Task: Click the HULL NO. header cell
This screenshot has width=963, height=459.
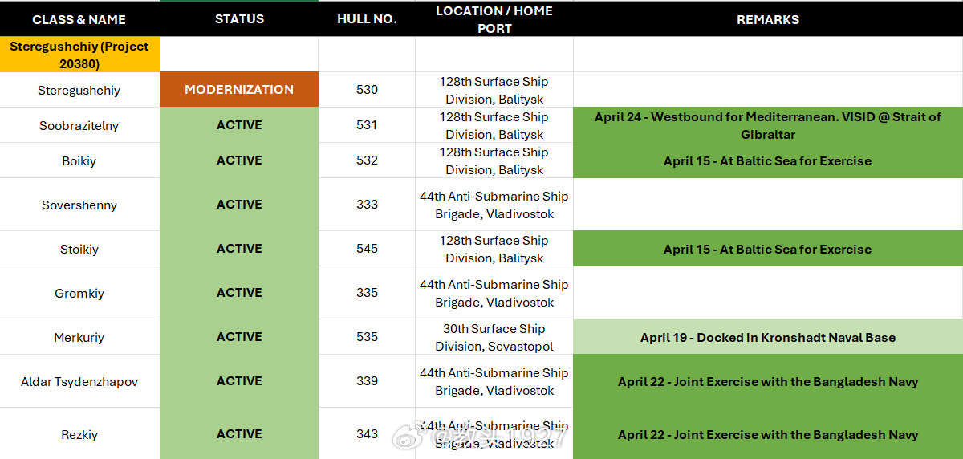Action: 367,19
